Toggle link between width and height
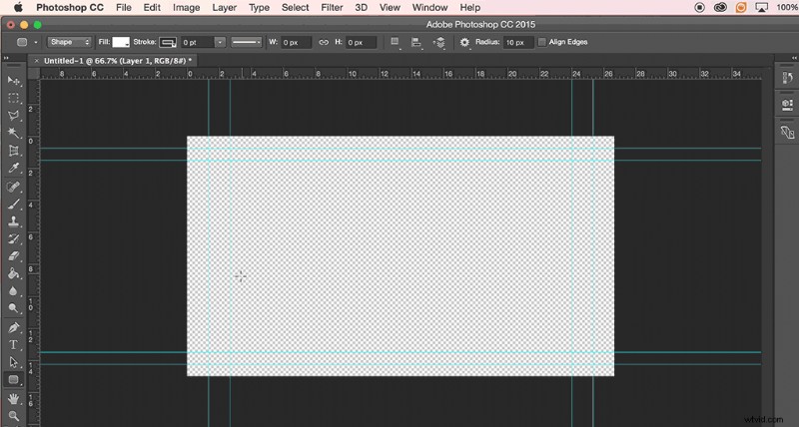The image size is (799, 427). [x=324, y=42]
